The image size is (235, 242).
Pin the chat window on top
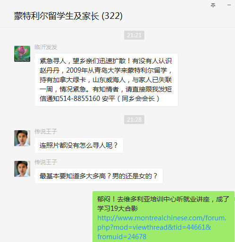coord(213,5)
